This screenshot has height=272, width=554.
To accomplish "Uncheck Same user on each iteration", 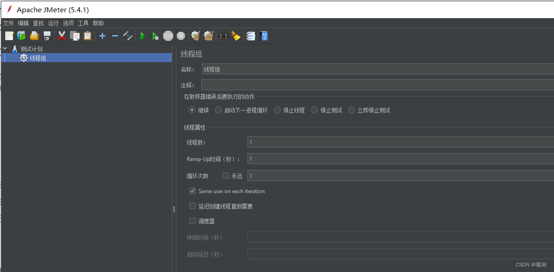I will 193,191.
